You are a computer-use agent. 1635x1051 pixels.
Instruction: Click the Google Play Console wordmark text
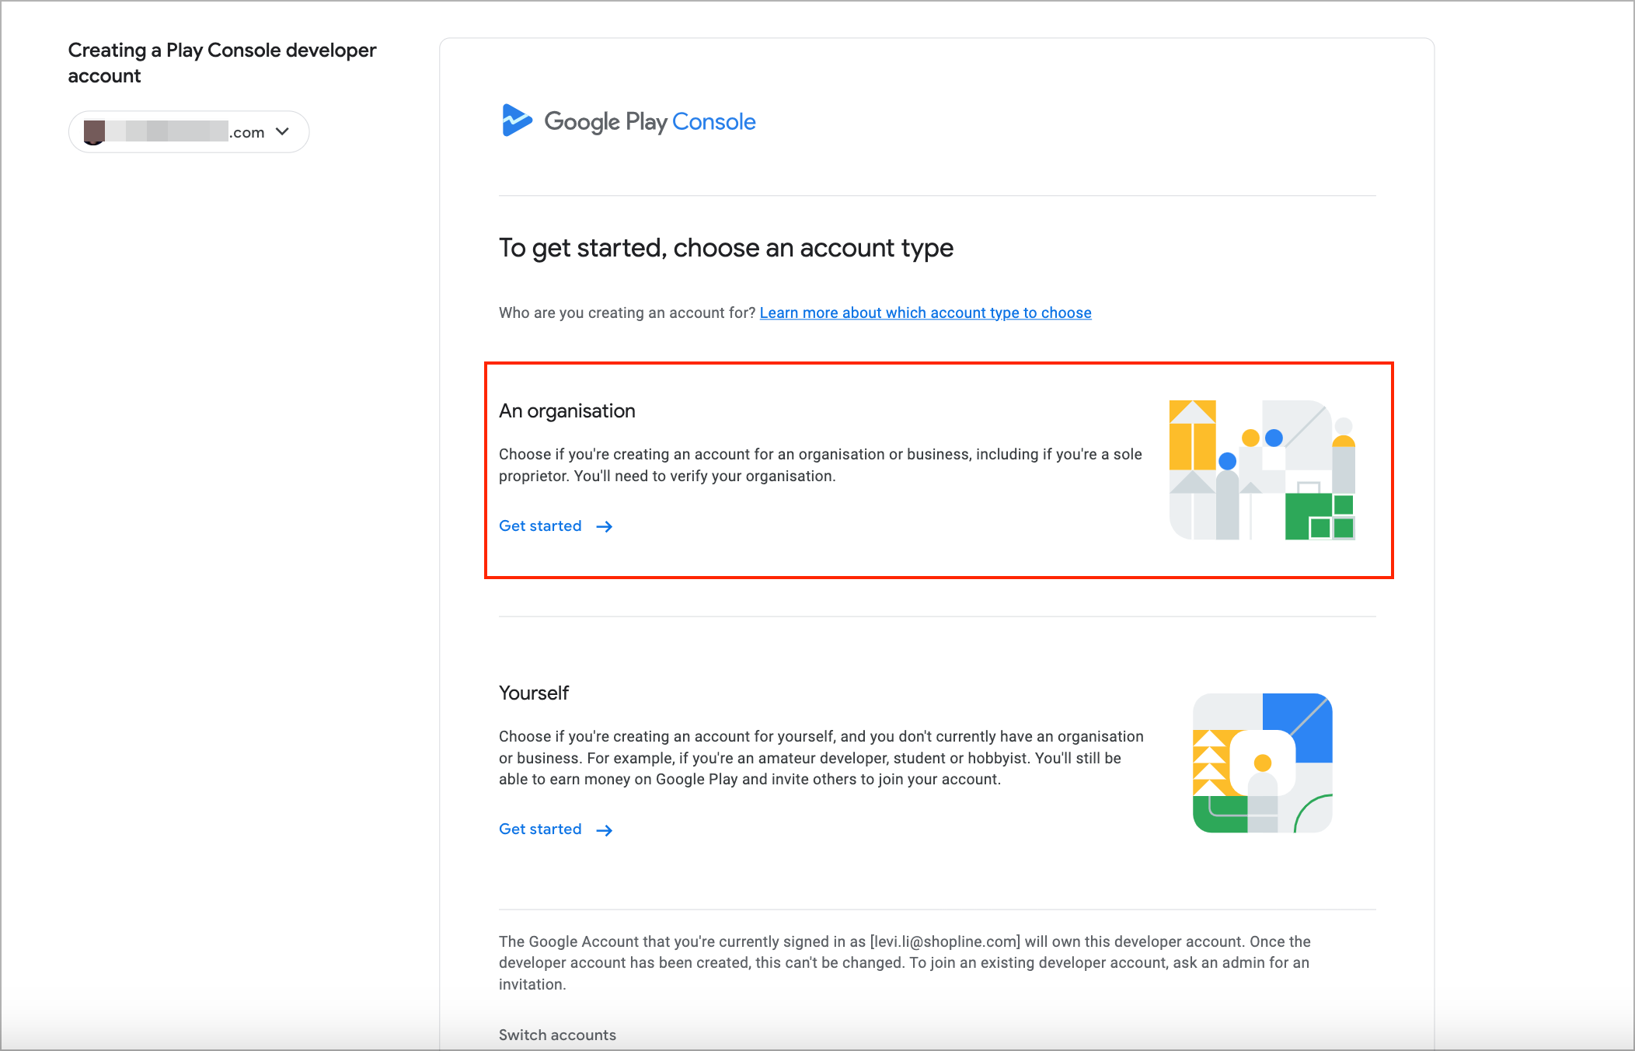click(650, 122)
